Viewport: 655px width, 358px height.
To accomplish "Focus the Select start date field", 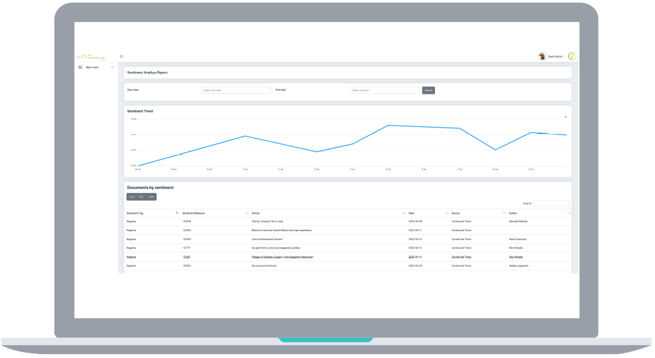I will (236, 90).
